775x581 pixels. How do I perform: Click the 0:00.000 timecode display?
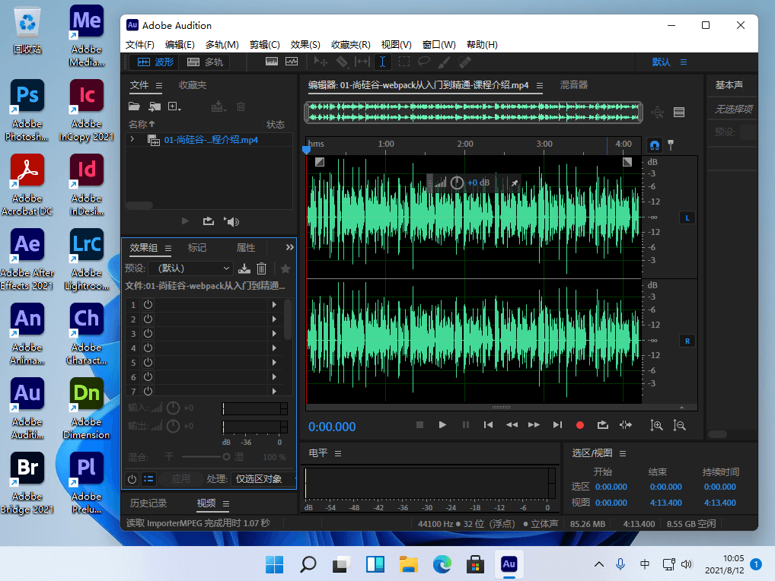pyautogui.click(x=332, y=427)
